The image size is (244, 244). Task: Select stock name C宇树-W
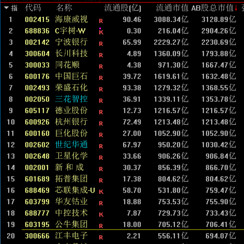point(70,31)
